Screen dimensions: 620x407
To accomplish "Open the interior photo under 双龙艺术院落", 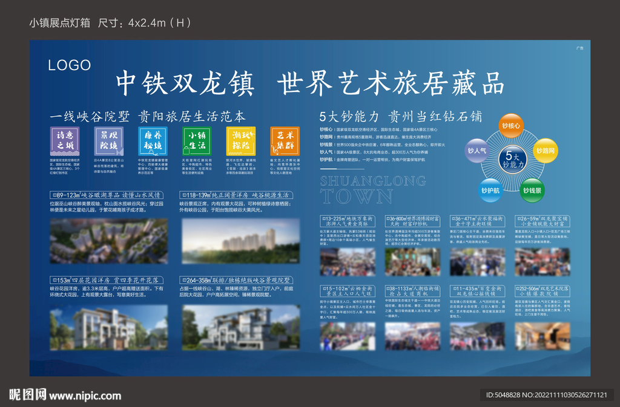I will pos(542,336).
